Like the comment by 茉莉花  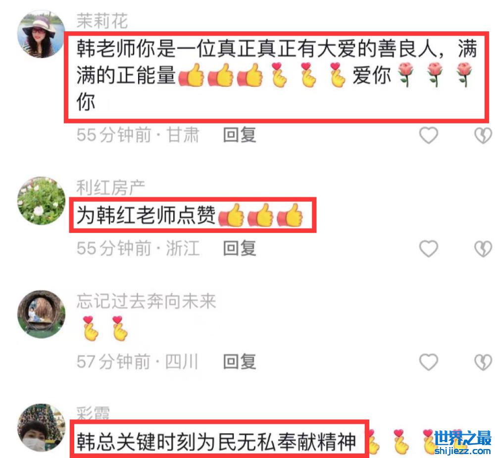tap(428, 135)
